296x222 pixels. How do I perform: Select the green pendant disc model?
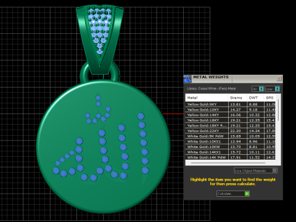click(104, 147)
